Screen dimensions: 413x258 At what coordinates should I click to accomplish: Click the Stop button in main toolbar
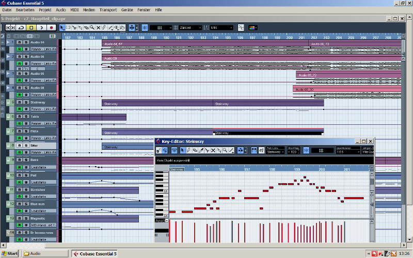[31, 27]
